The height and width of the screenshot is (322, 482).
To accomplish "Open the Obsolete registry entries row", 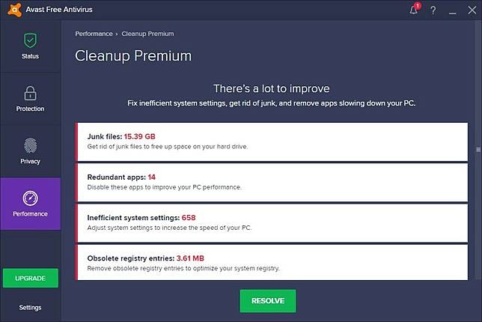I will (x=272, y=262).
